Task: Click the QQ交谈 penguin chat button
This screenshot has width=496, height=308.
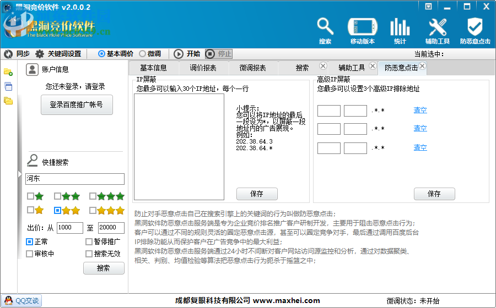Action: click(x=21, y=300)
